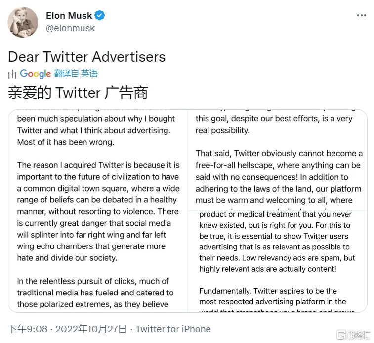
Task: Click the original 'Dear Twitter Advertisers' text
Action: [x=86, y=57]
